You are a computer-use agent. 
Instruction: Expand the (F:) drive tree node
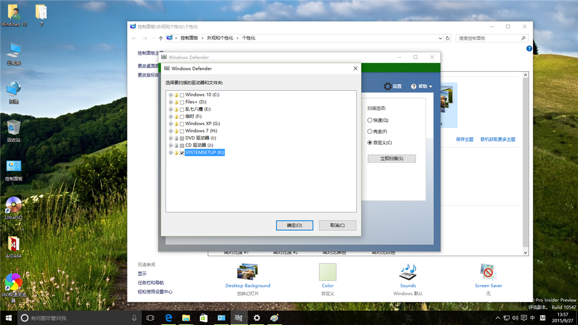170,116
